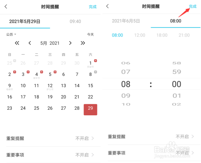Select May 23 on the calendar
The height and width of the screenshot is (163, 201).
click(10, 108)
